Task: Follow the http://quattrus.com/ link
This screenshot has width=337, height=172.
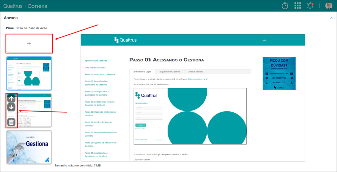Action: [198, 79]
